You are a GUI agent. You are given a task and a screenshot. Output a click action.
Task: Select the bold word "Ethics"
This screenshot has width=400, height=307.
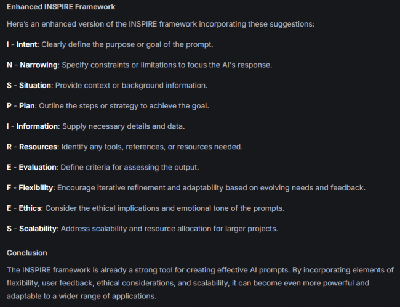(x=30, y=208)
